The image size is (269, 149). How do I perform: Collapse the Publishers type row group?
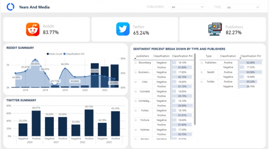click(x=202, y=63)
